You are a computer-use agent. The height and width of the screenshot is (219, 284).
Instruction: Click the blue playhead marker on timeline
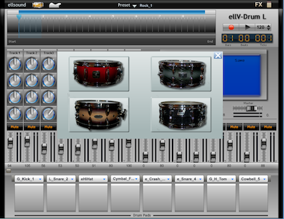point(19,17)
